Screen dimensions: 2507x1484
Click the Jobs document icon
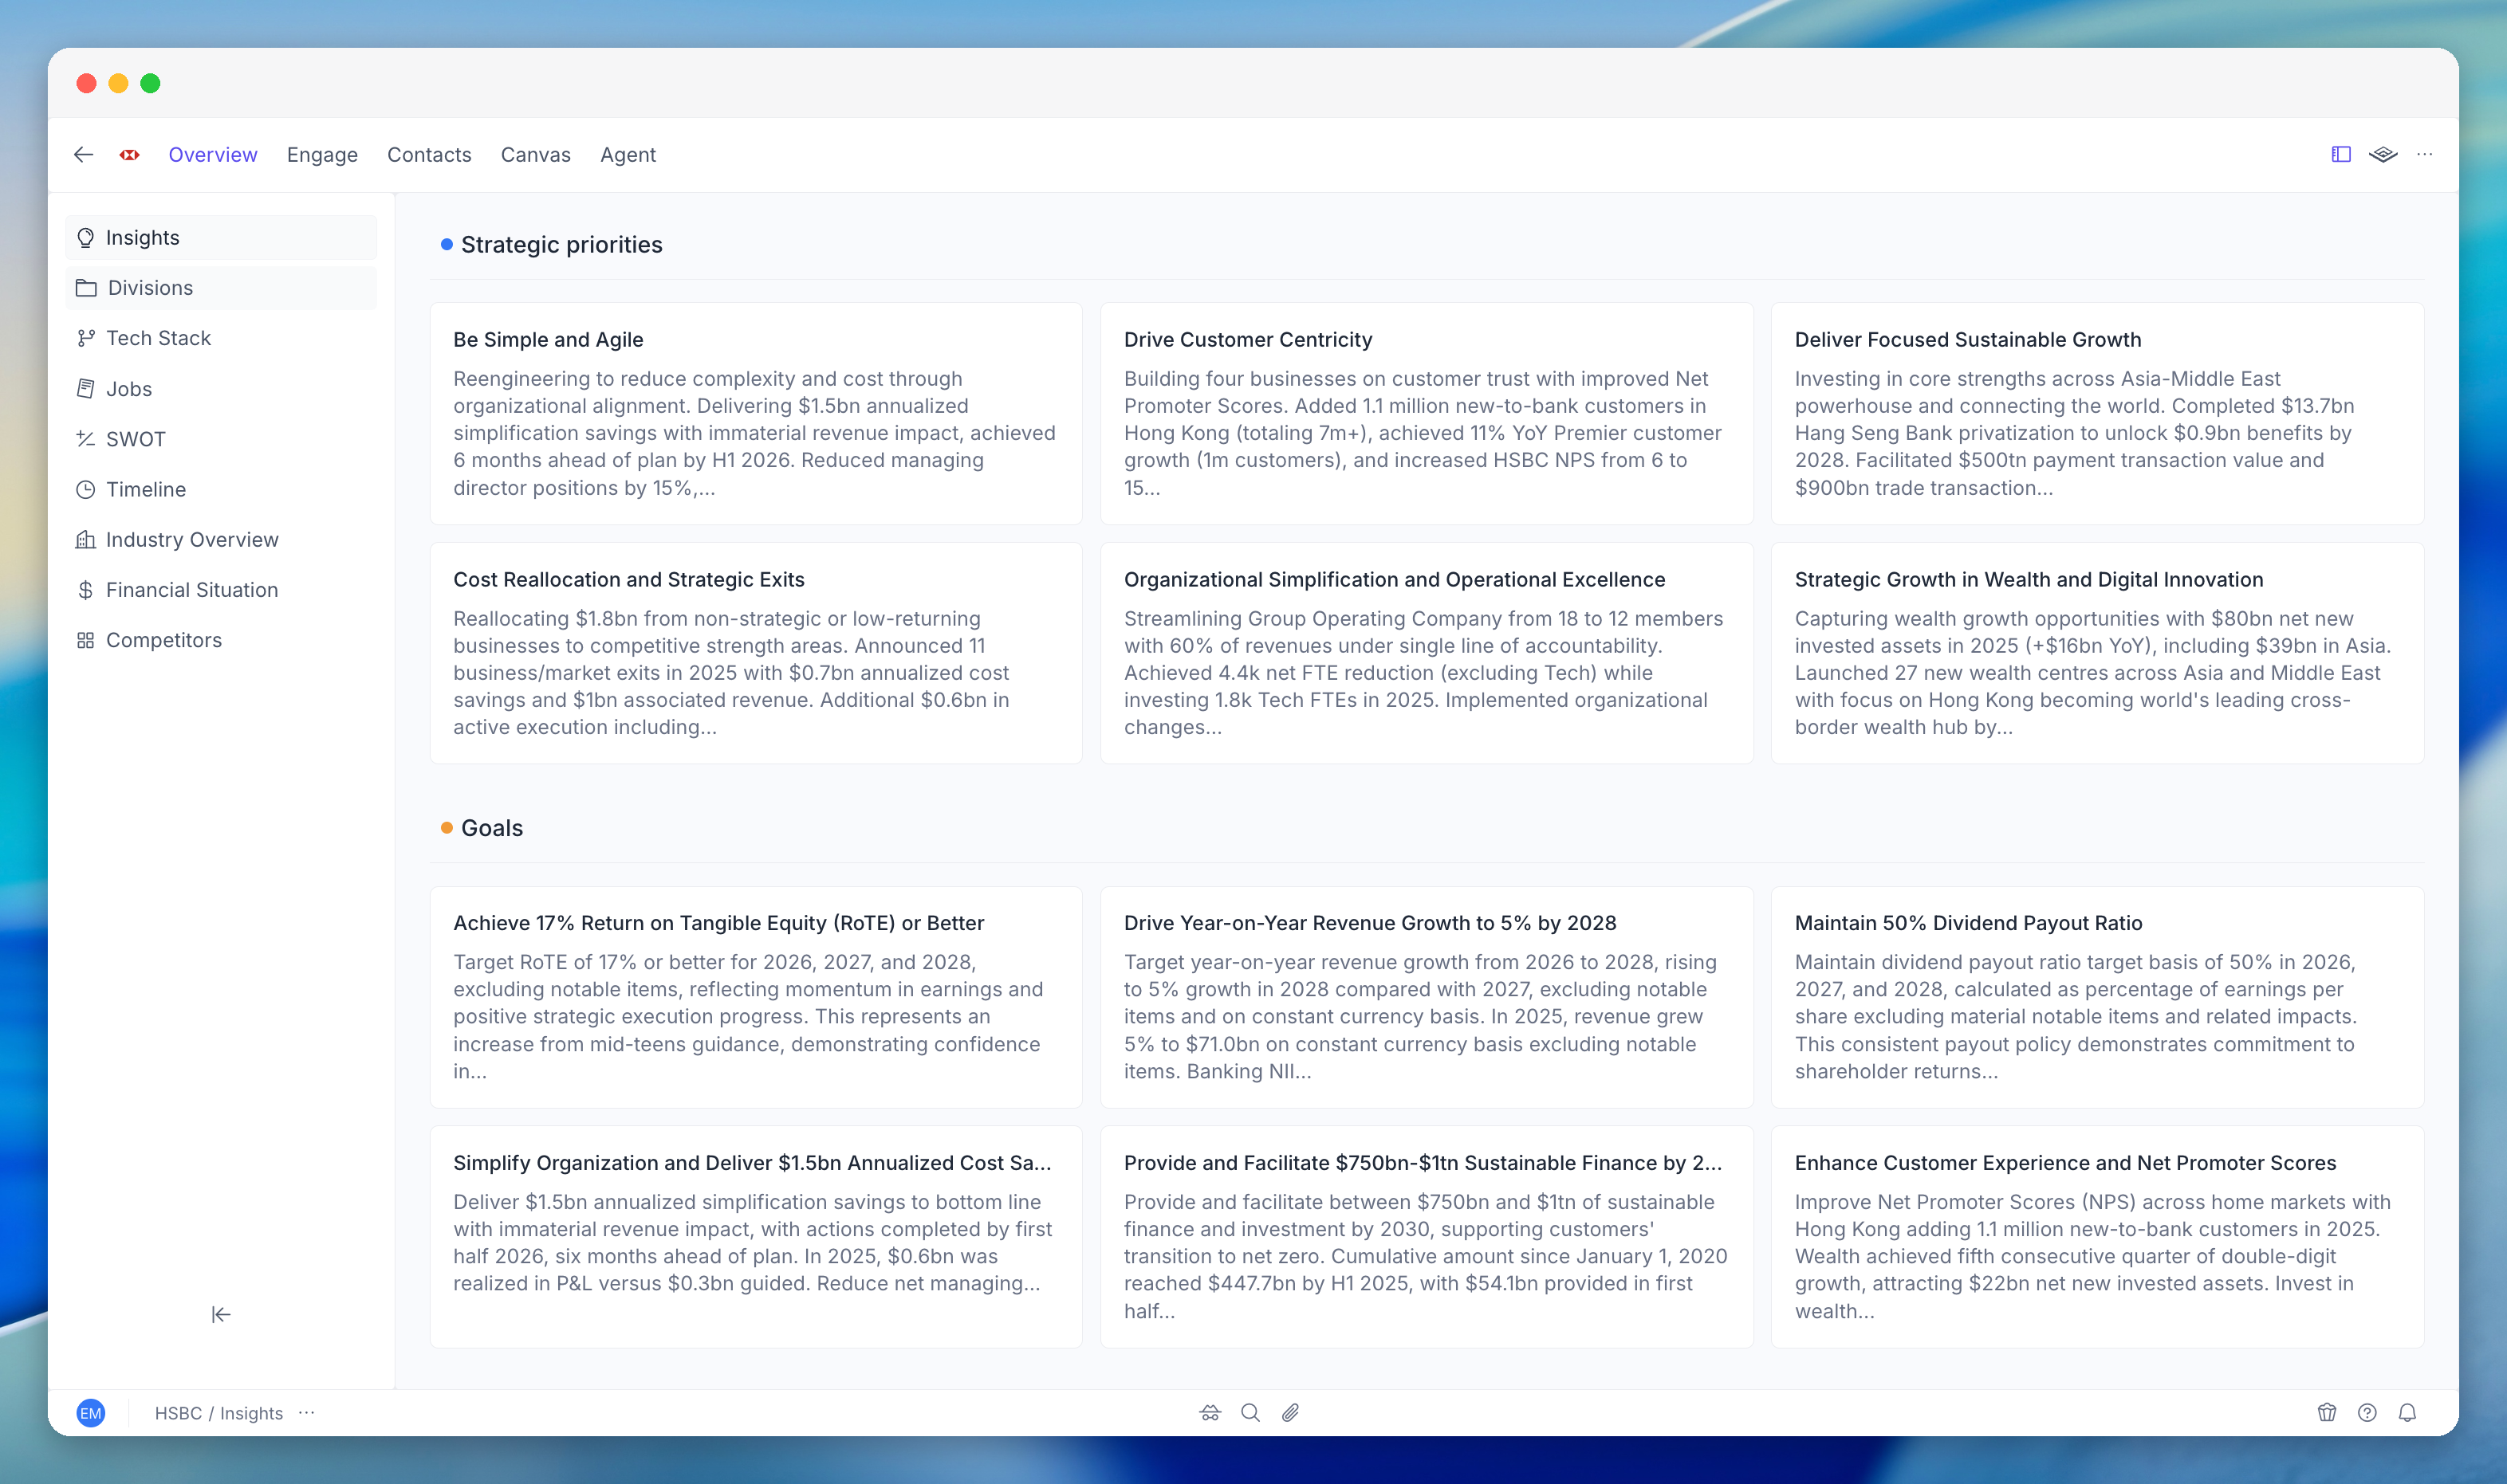pyautogui.click(x=86, y=388)
